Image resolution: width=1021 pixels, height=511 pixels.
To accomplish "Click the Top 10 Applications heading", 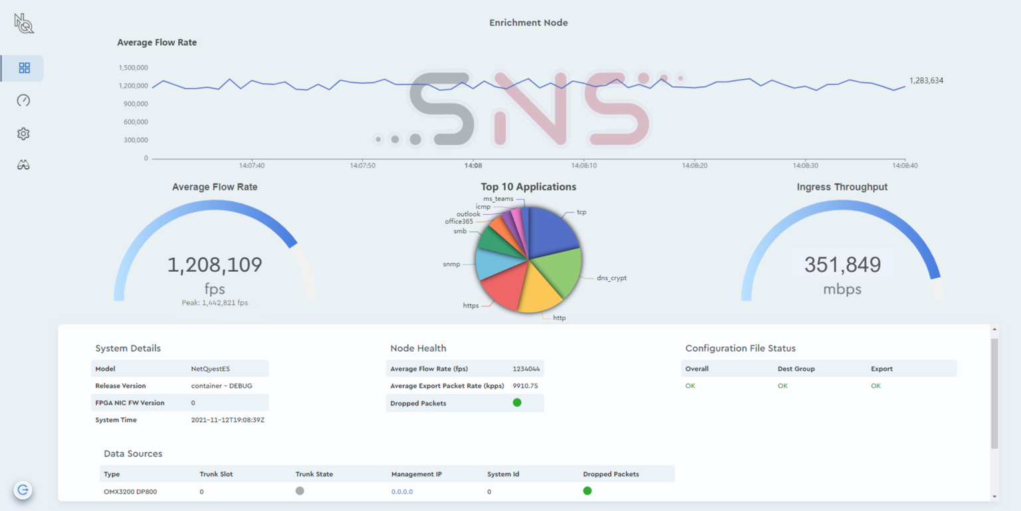I will coord(528,187).
